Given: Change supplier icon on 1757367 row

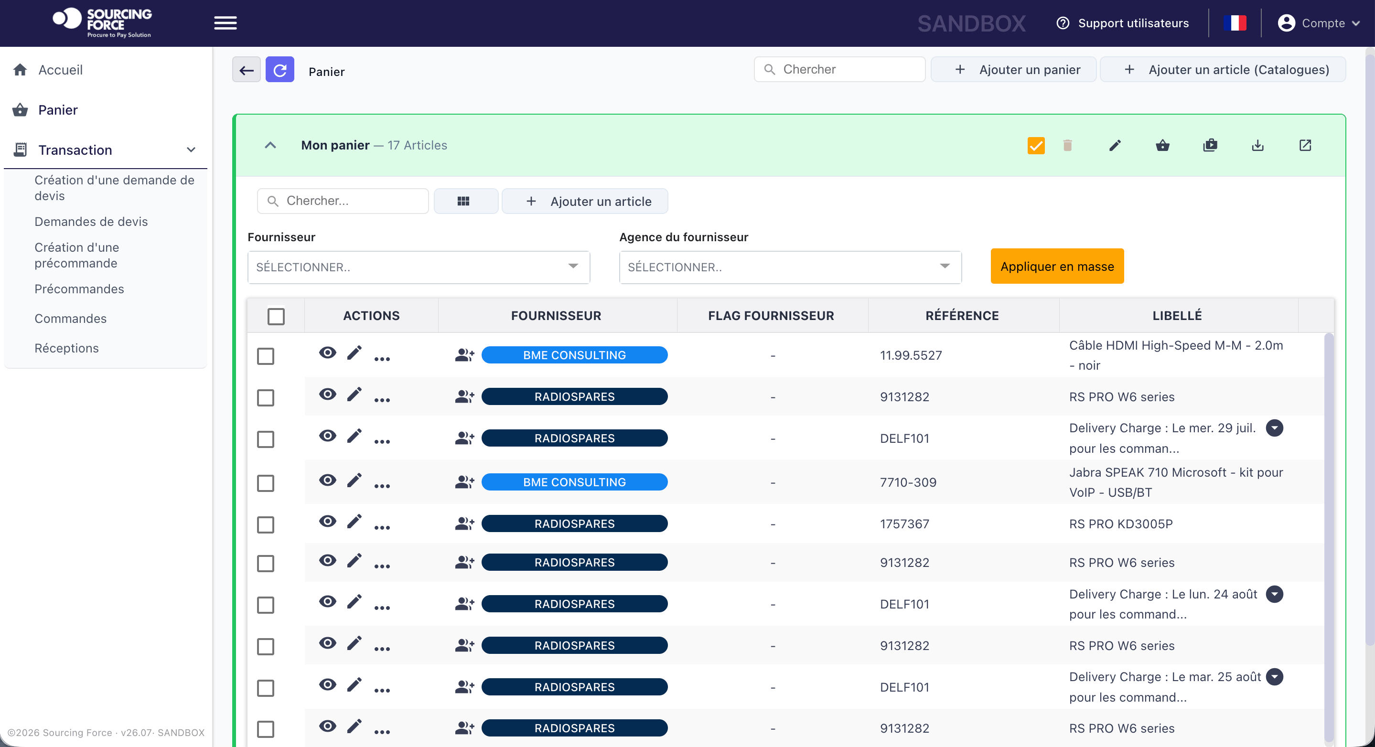Looking at the screenshot, I should coord(464,523).
